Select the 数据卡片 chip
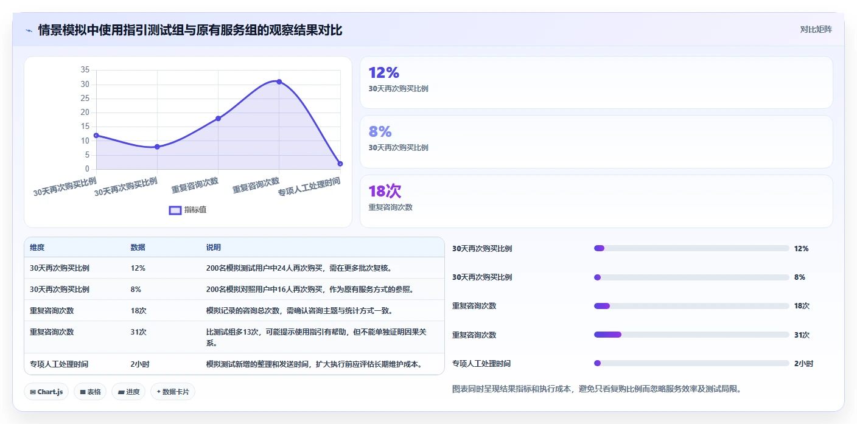857x424 pixels. (173, 392)
